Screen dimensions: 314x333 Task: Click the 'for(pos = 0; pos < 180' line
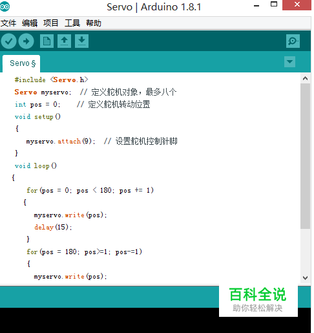click(x=90, y=190)
